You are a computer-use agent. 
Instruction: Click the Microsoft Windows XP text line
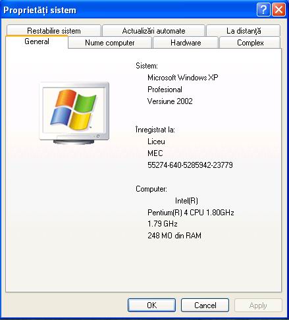pyautogui.click(x=183, y=78)
